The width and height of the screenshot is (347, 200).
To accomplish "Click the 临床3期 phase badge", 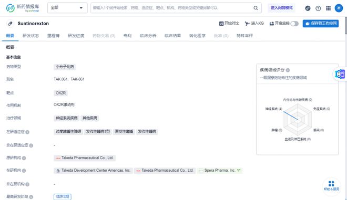I will pyautogui.click(x=63, y=196).
